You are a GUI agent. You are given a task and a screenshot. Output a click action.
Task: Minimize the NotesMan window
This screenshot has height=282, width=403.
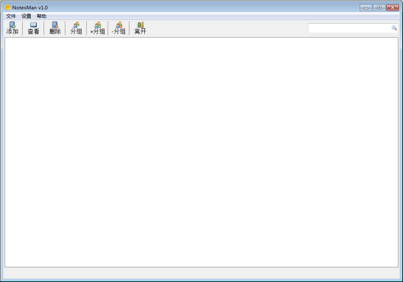pos(366,7)
